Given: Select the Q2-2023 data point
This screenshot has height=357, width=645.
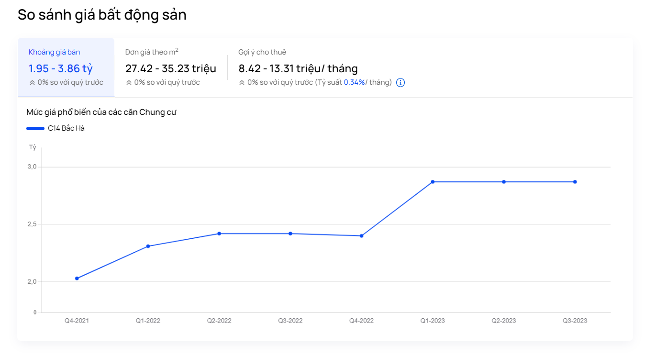Looking at the screenshot, I should (504, 182).
